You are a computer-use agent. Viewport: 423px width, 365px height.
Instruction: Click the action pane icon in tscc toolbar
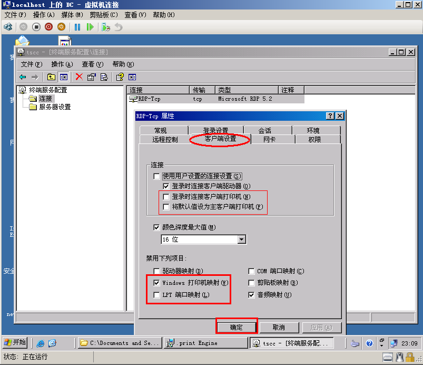[x=132, y=77]
